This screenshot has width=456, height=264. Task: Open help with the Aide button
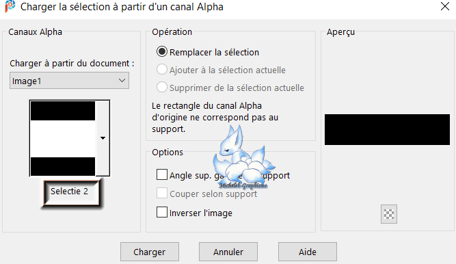coord(308,252)
